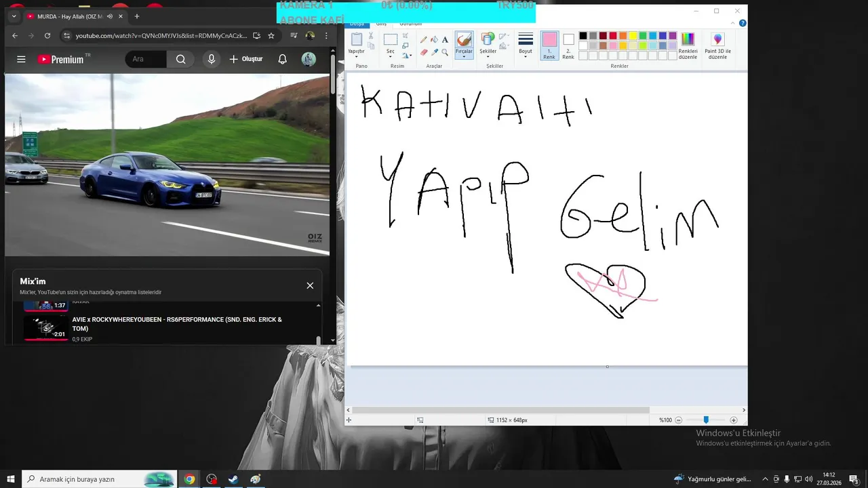
Task: Switch to the Görünüm ribbon tab
Action: 410,24
